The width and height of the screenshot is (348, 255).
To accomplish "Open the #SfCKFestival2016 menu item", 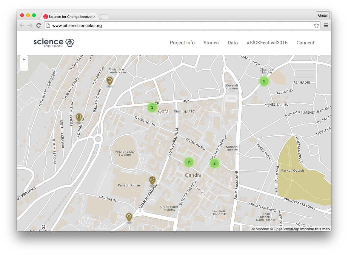I will coord(267,43).
